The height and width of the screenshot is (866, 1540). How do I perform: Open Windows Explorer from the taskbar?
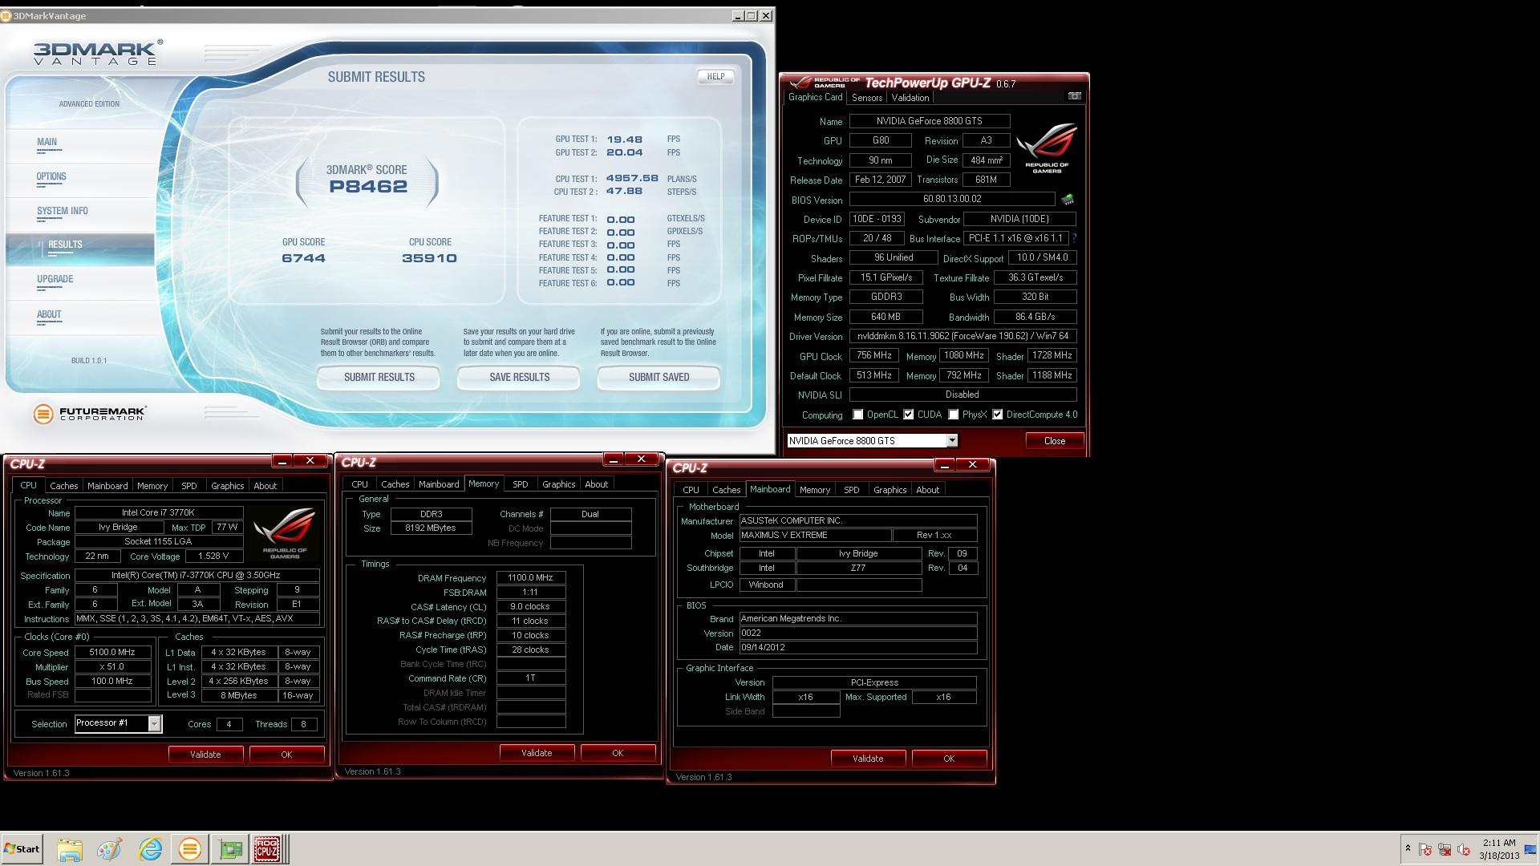(x=70, y=849)
